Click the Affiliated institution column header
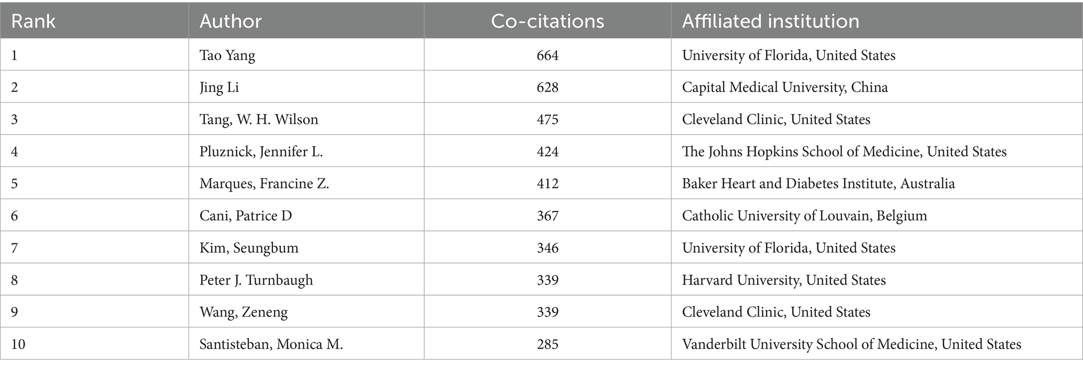Viewport: 1083px width, 369px height. [x=877, y=20]
